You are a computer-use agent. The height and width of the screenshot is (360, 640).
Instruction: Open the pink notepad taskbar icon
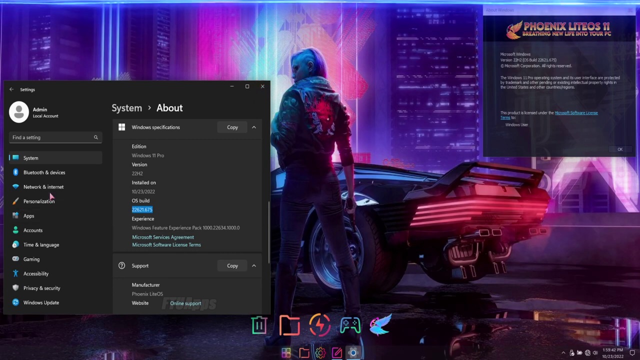point(337,353)
